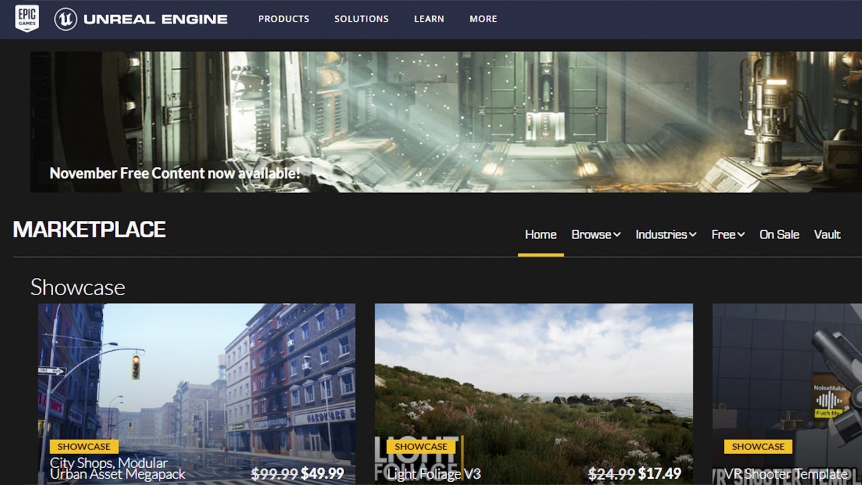Open the MORE menu

click(484, 18)
